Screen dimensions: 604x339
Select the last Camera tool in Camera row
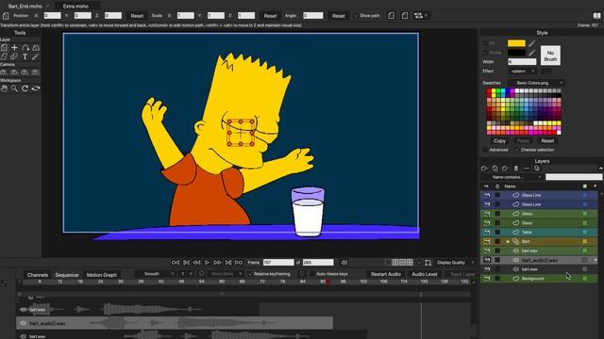36,72
